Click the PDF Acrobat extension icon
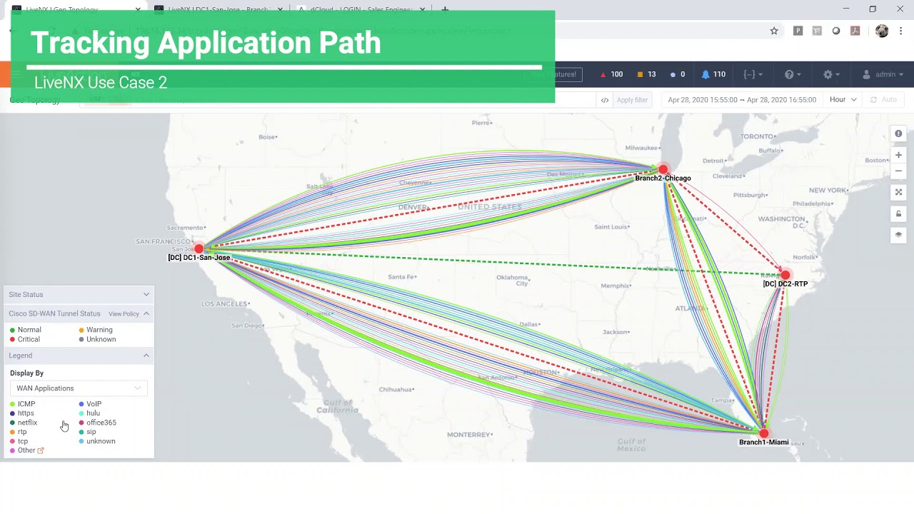The height and width of the screenshot is (514, 914). coord(855,31)
